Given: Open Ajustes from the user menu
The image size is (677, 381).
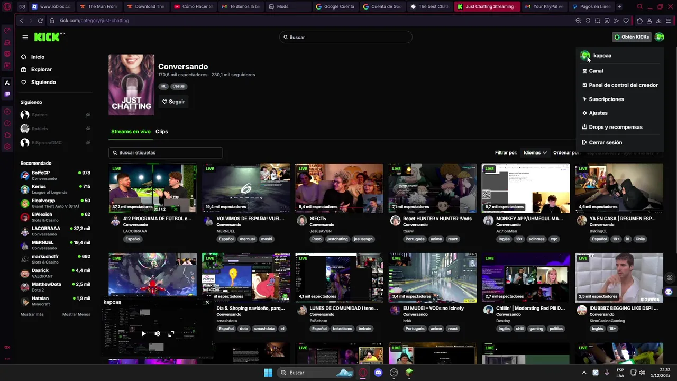Looking at the screenshot, I should [598, 113].
